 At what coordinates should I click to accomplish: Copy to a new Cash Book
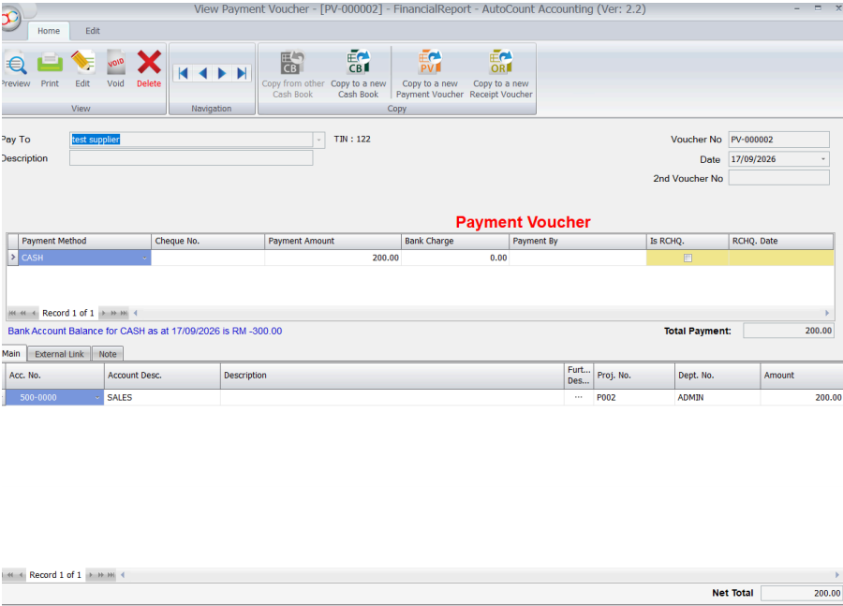click(x=358, y=74)
